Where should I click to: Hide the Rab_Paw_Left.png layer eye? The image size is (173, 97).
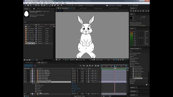click(25, 75)
